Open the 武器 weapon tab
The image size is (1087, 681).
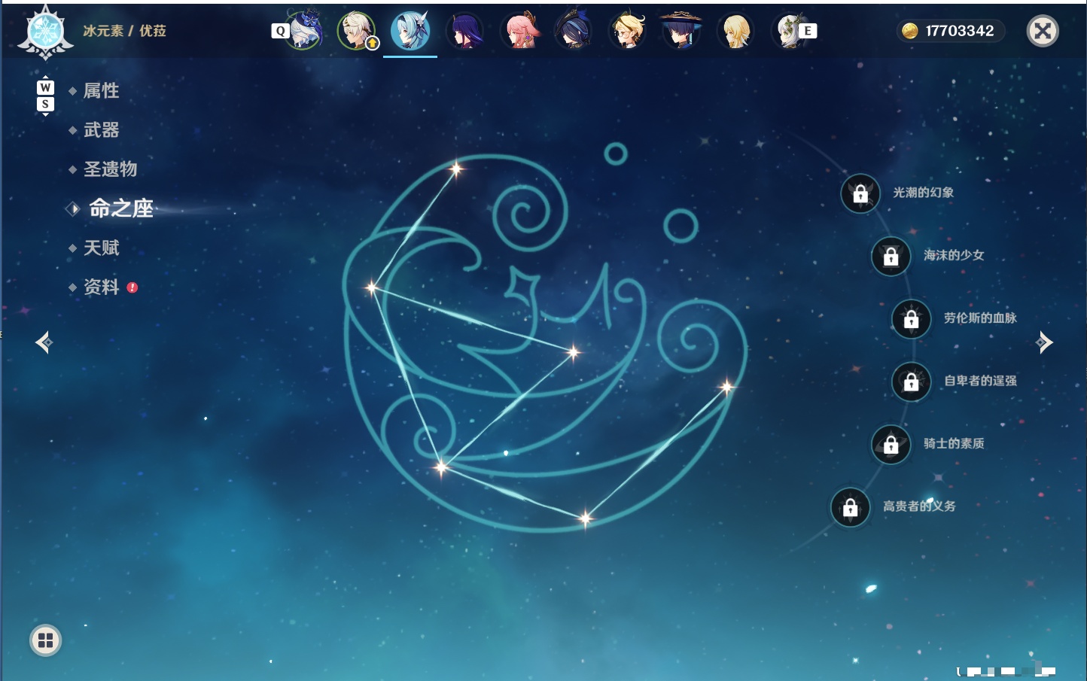click(101, 130)
